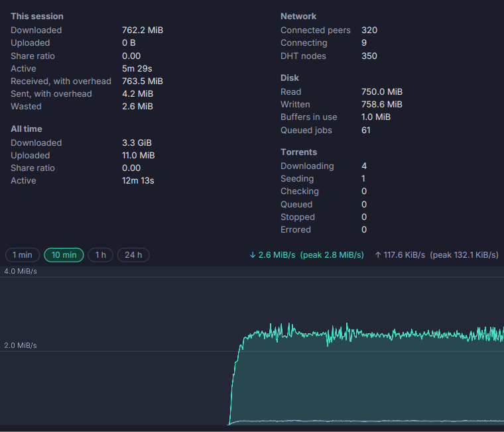The height and width of the screenshot is (432, 504).
Task: Click the Stopped label
Action: click(x=298, y=217)
